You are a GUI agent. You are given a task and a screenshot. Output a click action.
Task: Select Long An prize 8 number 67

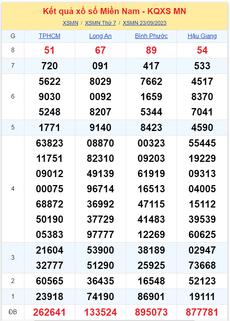click(100, 50)
